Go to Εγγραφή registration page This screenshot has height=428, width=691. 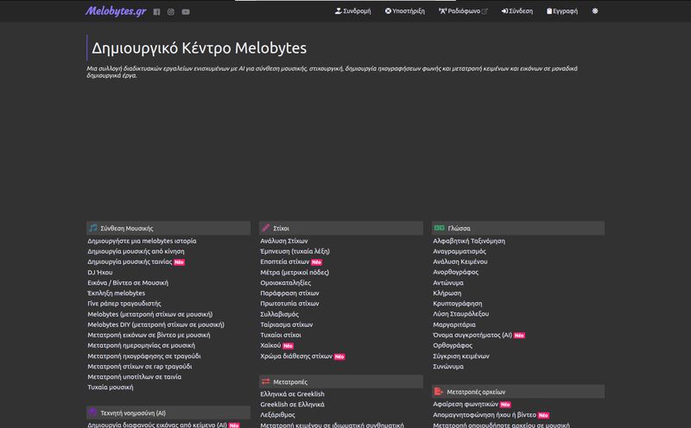point(562,11)
